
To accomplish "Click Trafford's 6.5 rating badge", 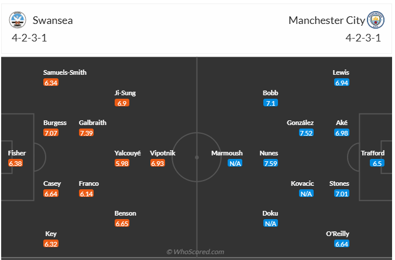I will click(377, 164).
